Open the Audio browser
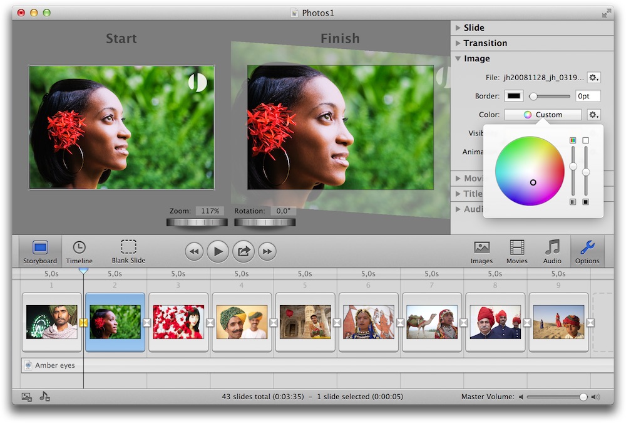The width and height of the screenshot is (626, 423). (x=552, y=253)
